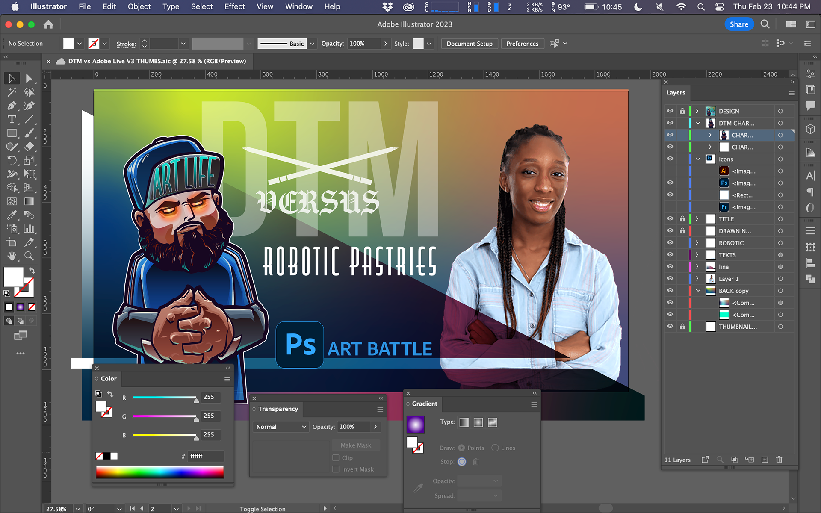Hide the ROBOTIC layer
Image resolution: width=821 pixels, height=513 pixels.
[x=670, y=243]
